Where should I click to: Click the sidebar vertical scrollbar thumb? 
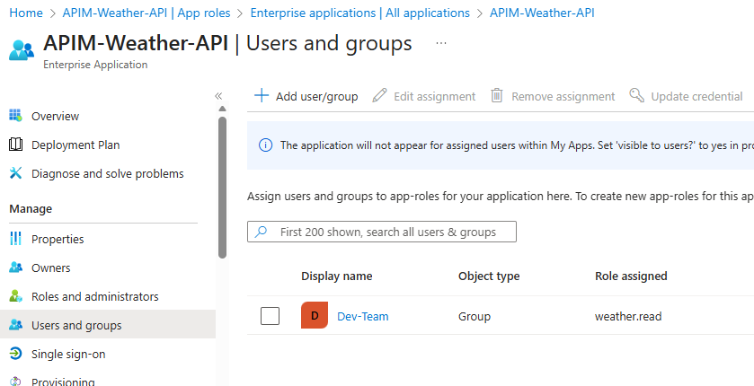(222, 188)
